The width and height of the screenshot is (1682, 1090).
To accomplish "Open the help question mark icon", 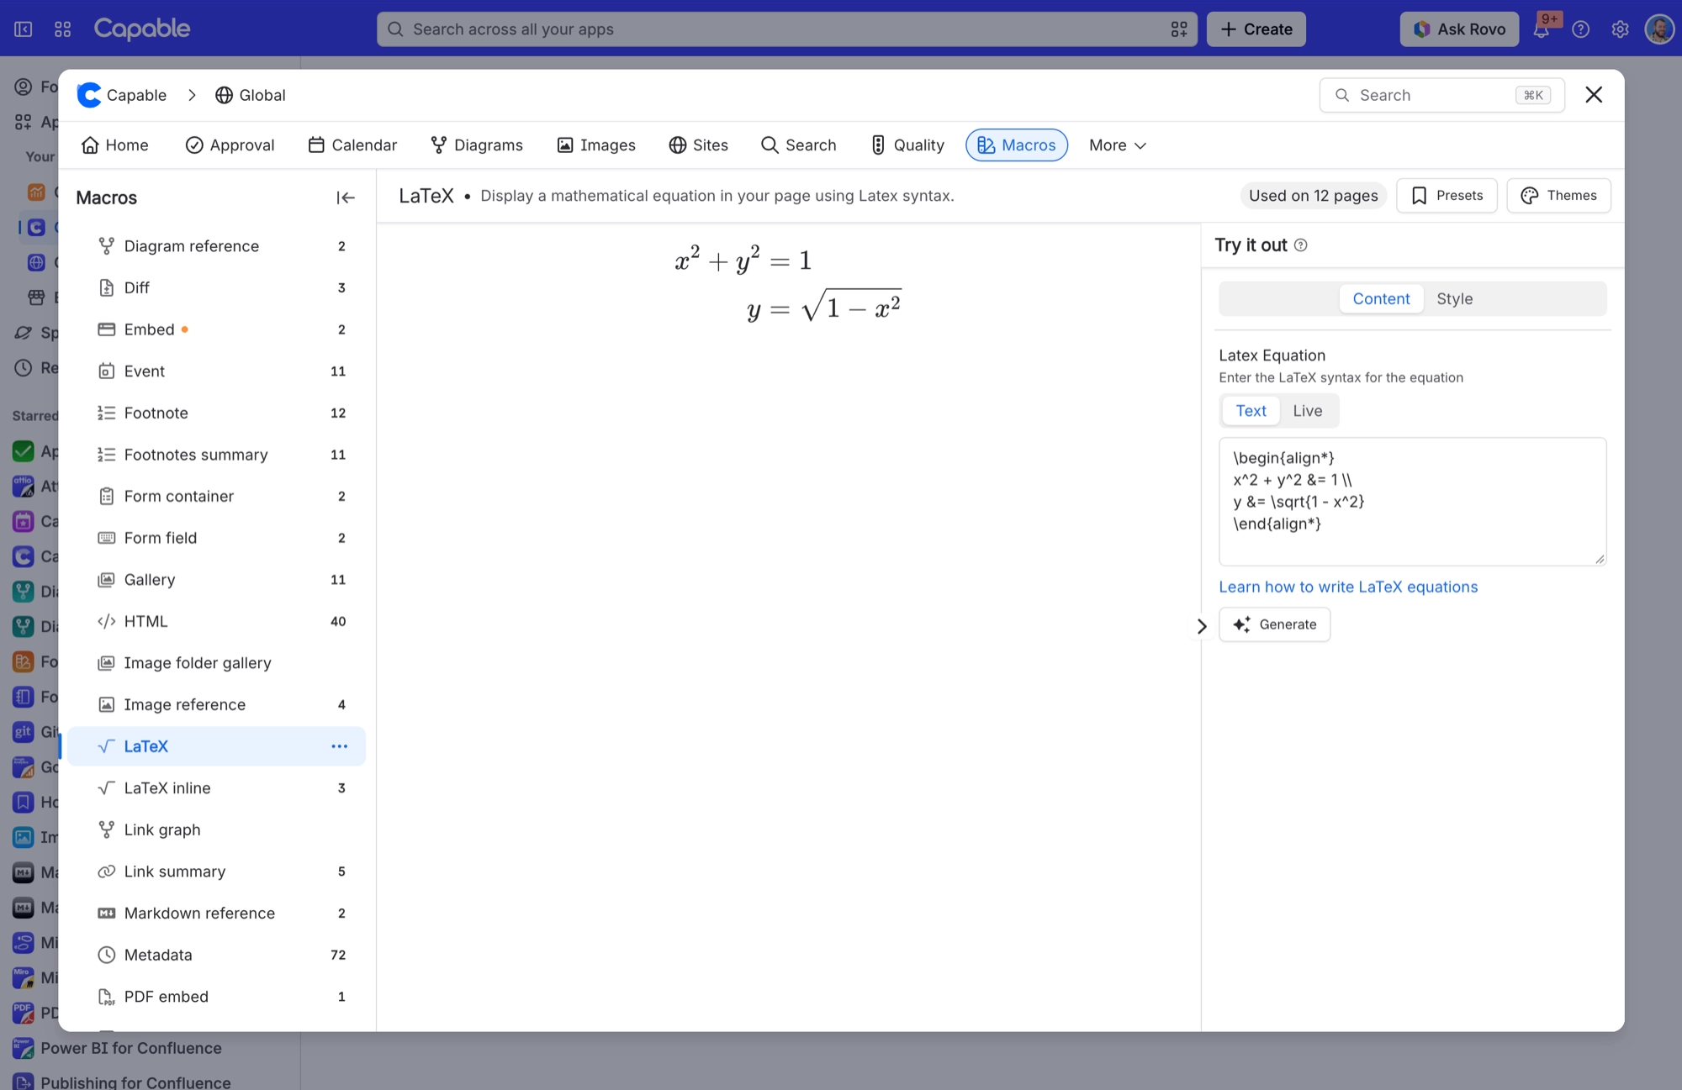I will [x=1580, y=29].
